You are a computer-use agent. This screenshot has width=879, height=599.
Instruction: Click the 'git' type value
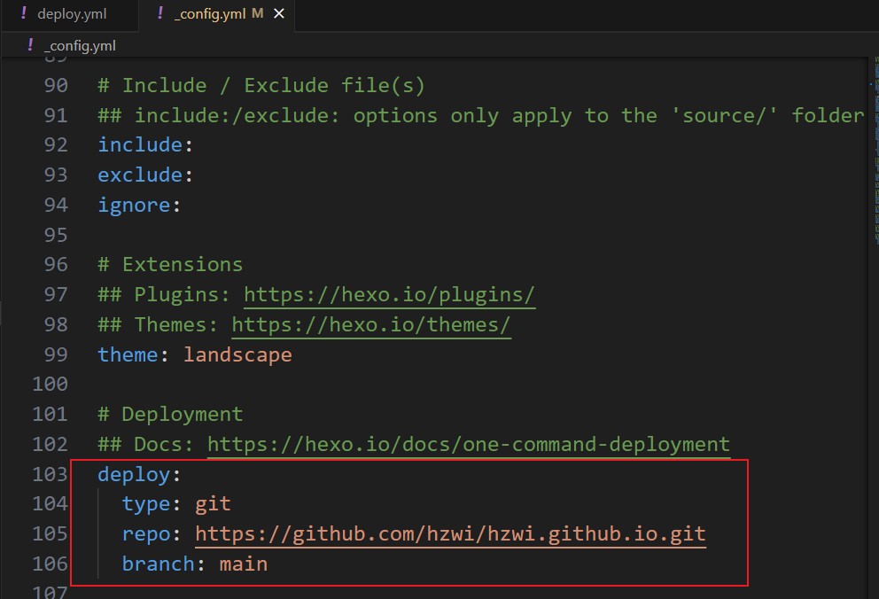point(213,504)
